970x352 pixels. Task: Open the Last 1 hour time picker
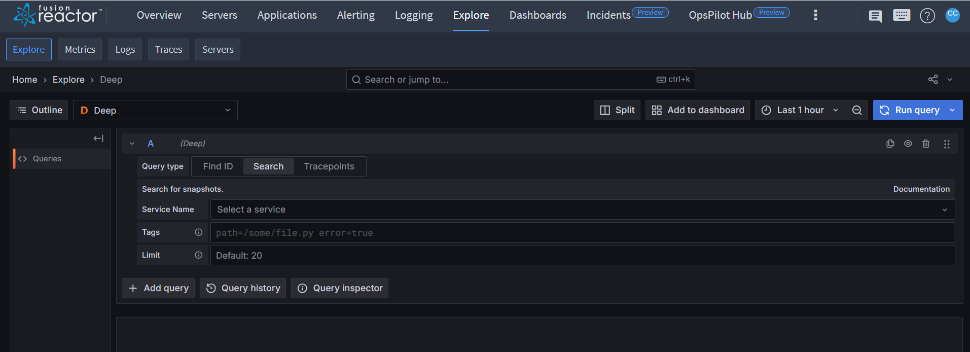click(800, 110)
